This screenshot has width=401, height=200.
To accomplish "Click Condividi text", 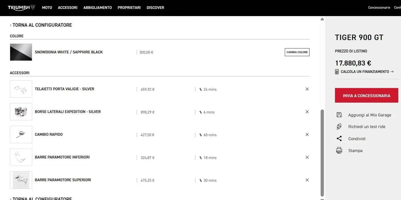I will click(357, 139).
